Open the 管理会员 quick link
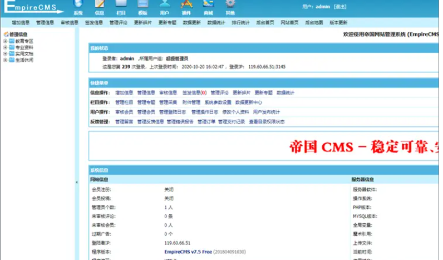Screen dimensions: 443x260 point(146,112)
